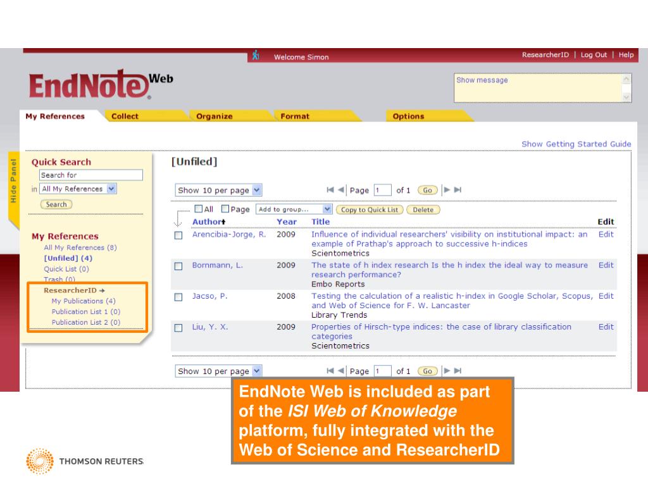
Task: Open title 'Testing the calculation of a realistic h-index'
Action: [x=452, y=301]
